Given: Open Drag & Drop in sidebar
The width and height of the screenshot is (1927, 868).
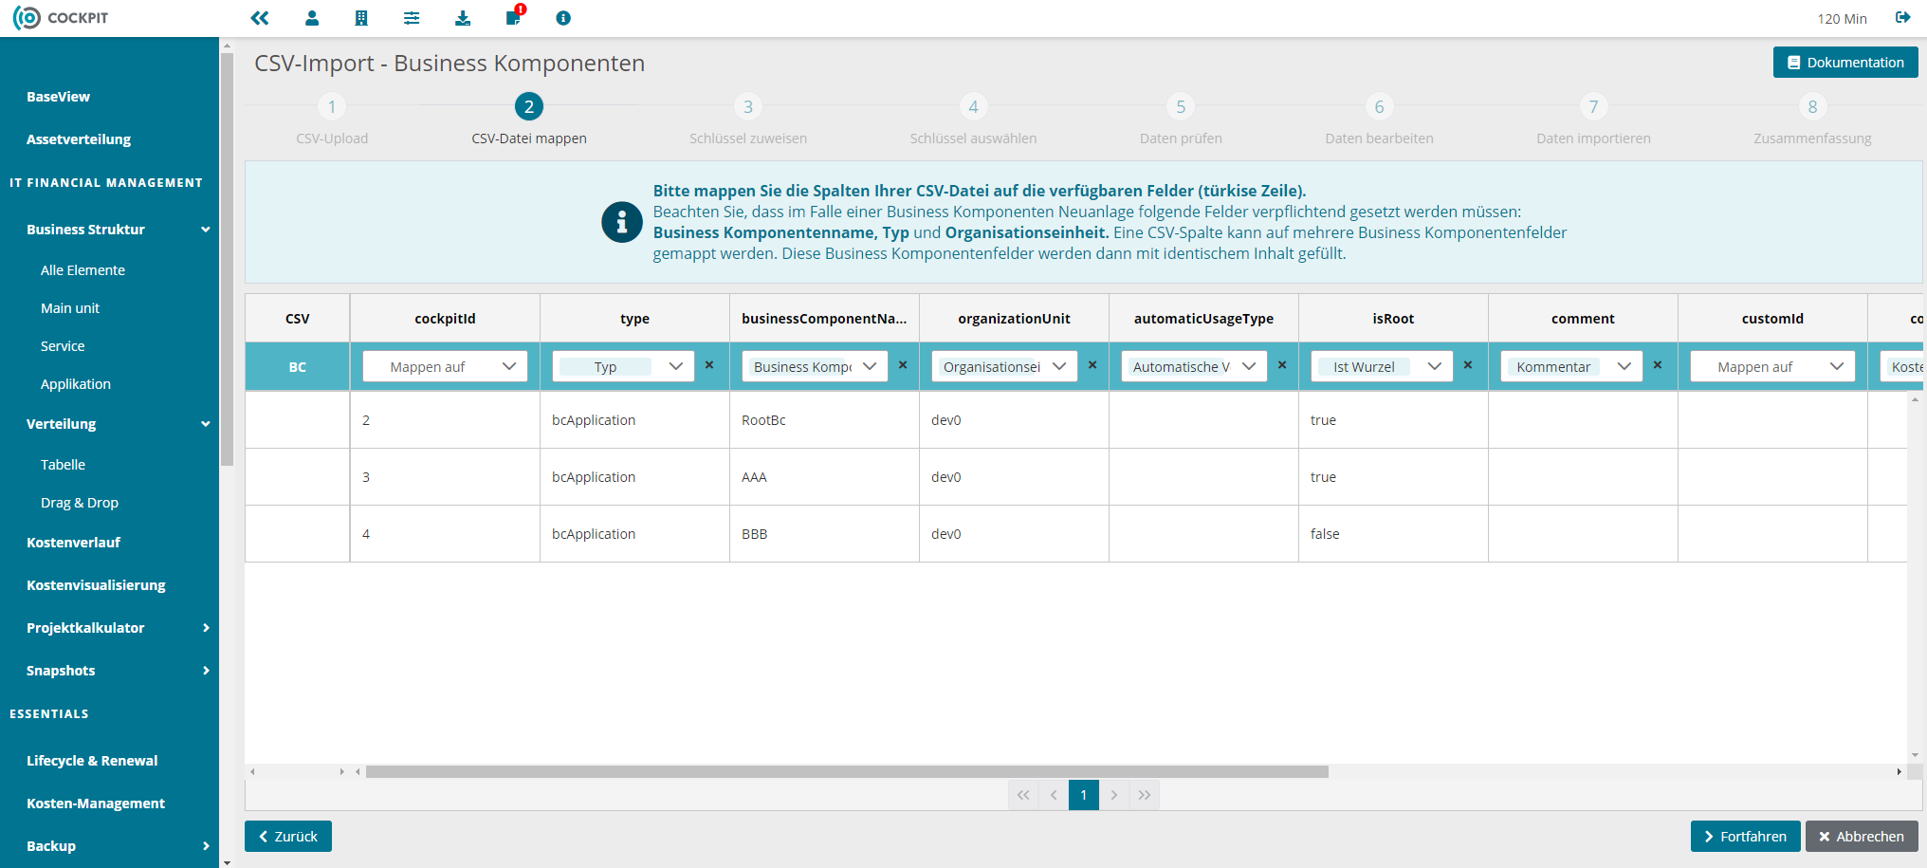Looking at the screenshot, I should pyautogui.click(x=80, y=503).
